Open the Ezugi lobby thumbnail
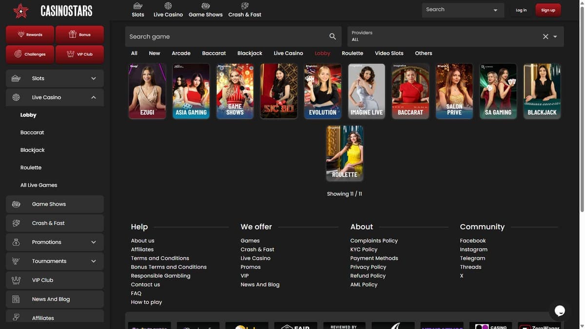This screenshot has height=329, width=585. pos(147,91)
